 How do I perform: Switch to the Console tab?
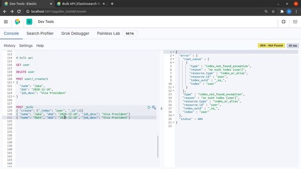[x=11, y=33]
